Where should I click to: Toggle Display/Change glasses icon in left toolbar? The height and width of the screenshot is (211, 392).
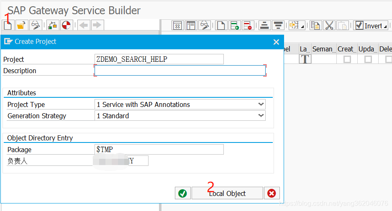pos(35,25)
